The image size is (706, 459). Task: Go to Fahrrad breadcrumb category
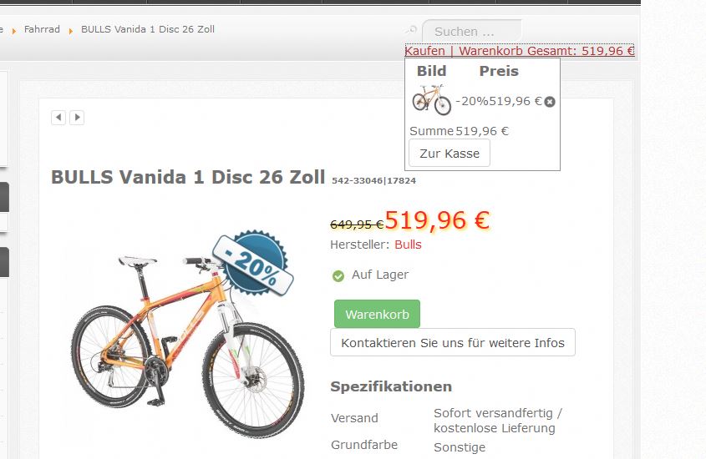tap(42, 29)
